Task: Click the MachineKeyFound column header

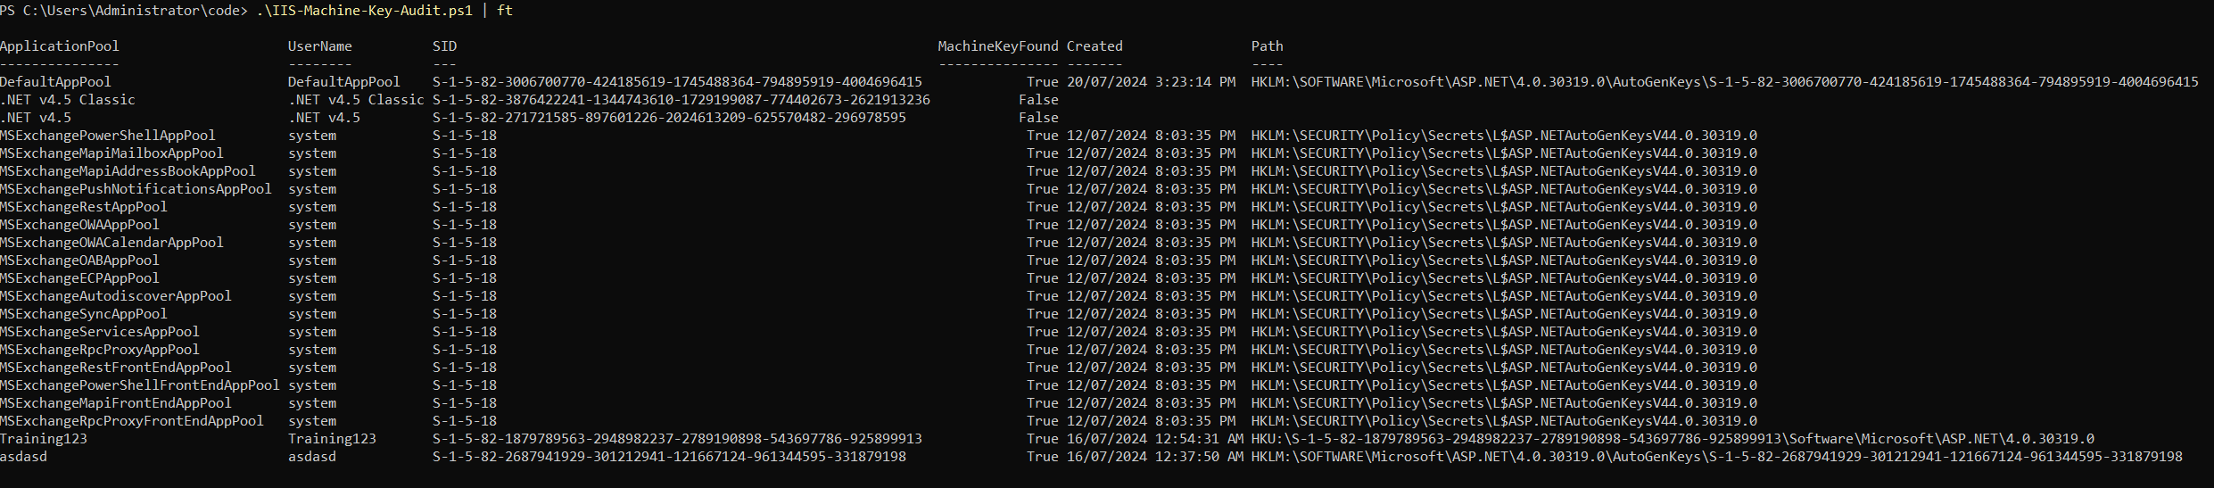Action: (997, 46)
